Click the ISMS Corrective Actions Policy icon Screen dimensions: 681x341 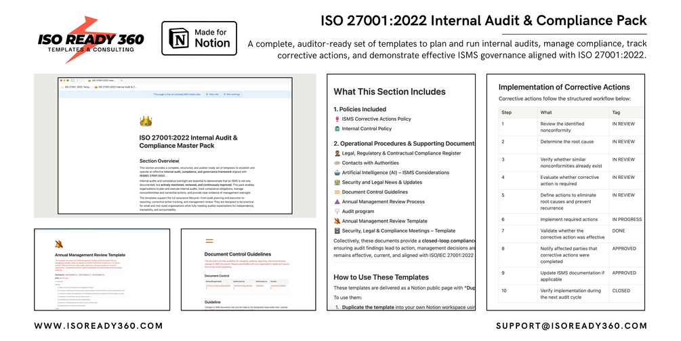coord(337,119)
